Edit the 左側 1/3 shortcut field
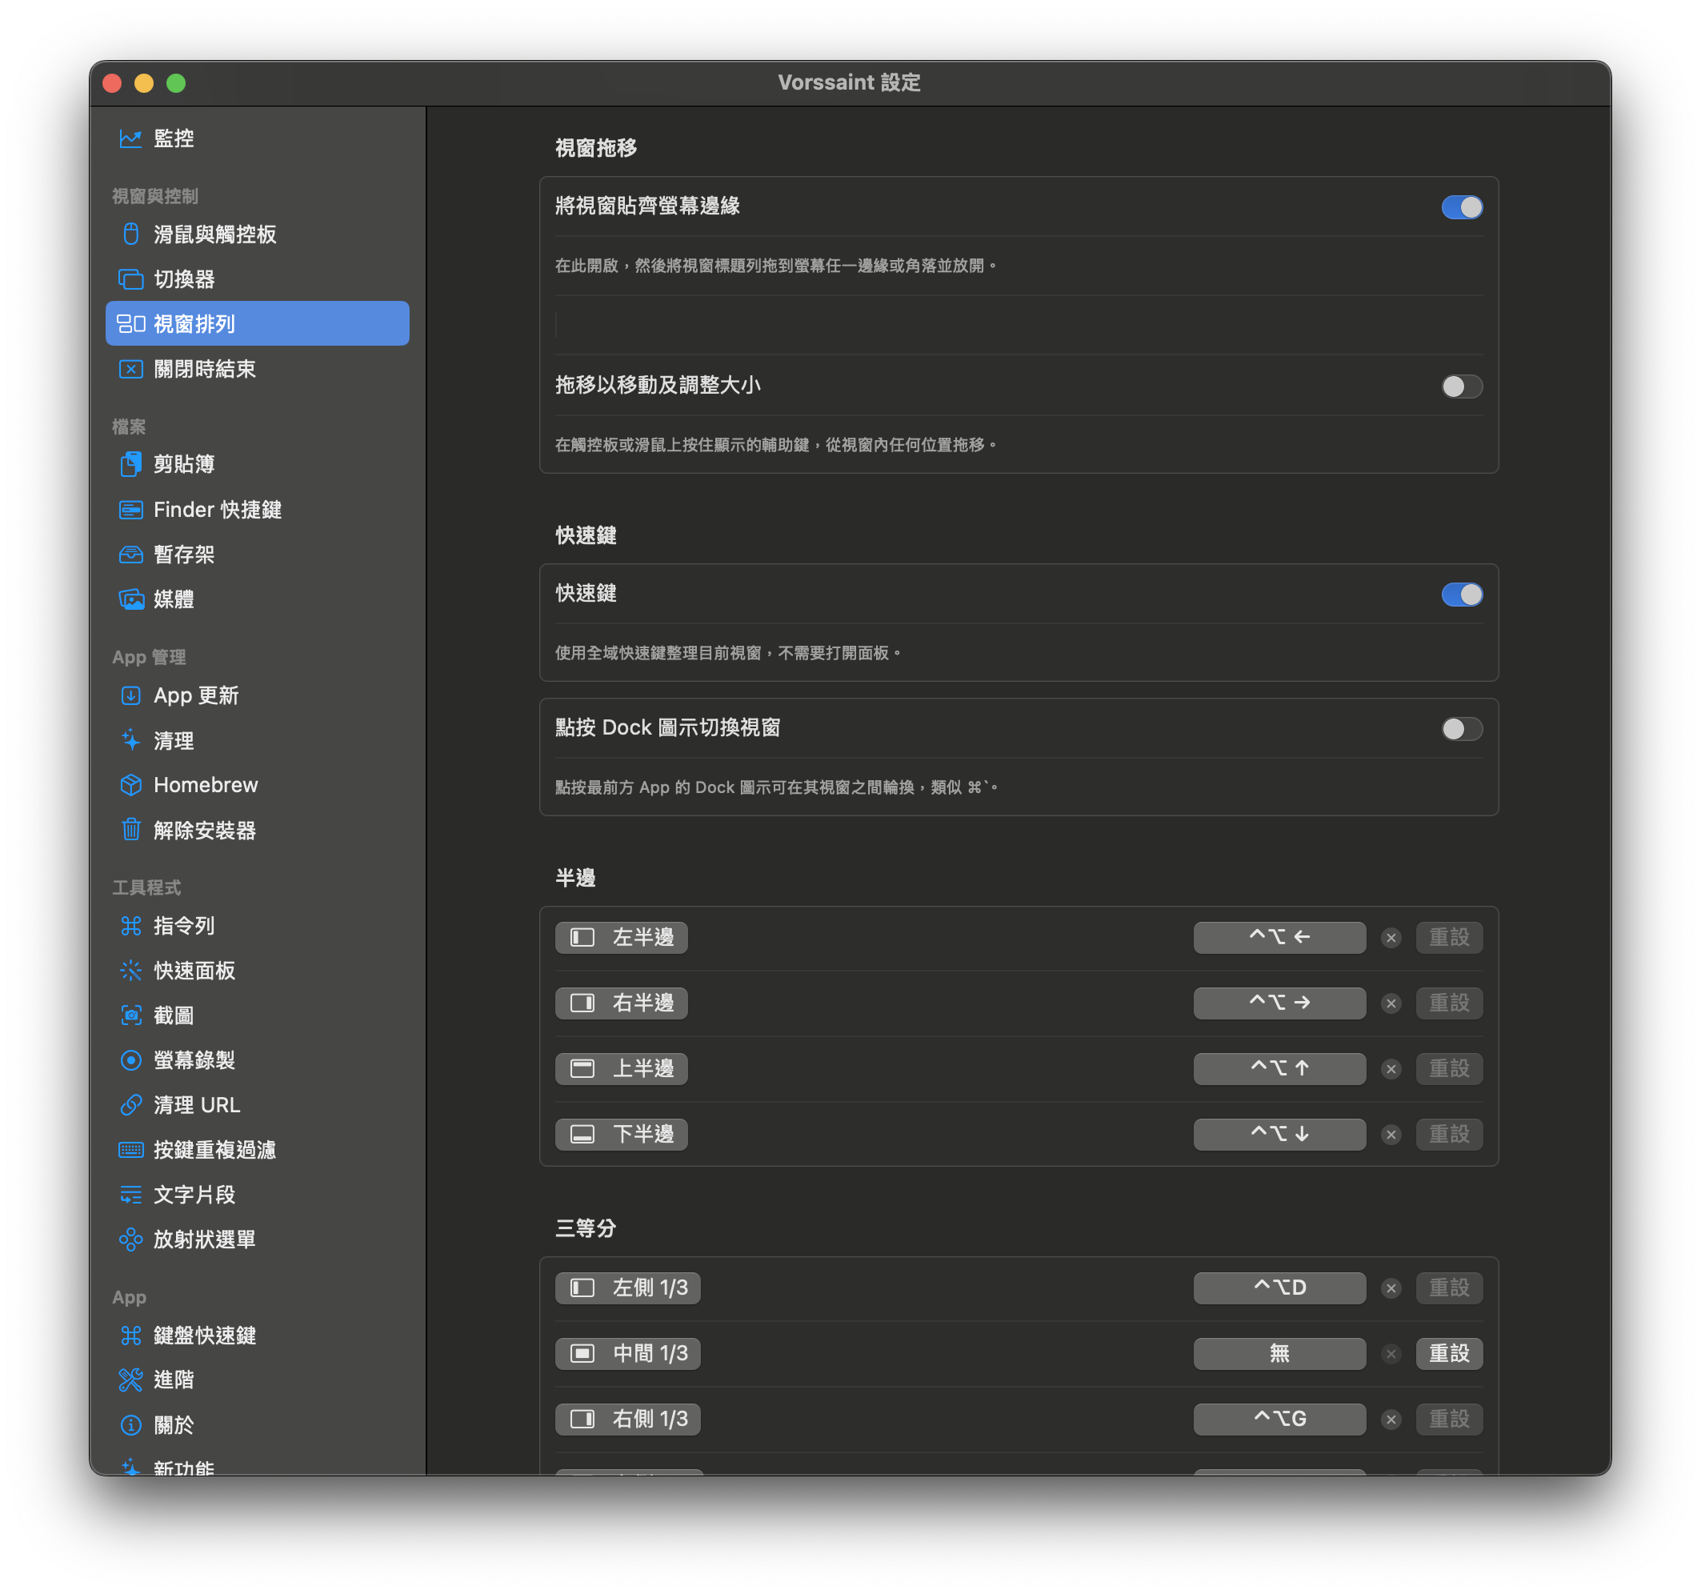The height and width of the screenshot is (1594, 1701). [1279, 1288]
